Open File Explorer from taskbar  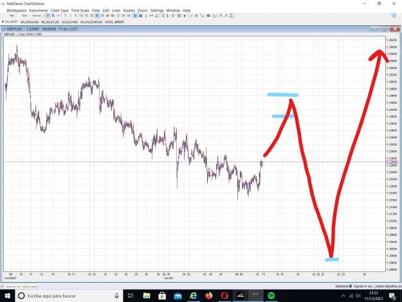point(147,296)
